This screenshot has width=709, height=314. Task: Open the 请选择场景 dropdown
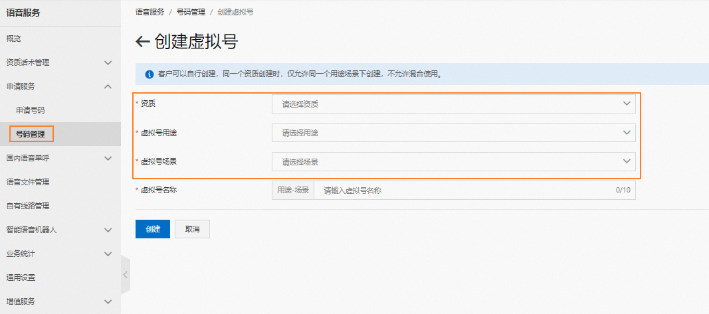point(454,162)
